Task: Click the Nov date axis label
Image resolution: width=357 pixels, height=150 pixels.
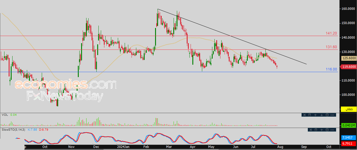Action: (x=72, y=147)
